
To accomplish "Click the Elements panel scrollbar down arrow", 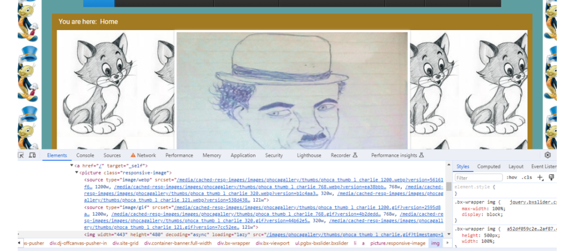I will pyautogui.click(x=449, y=234).
